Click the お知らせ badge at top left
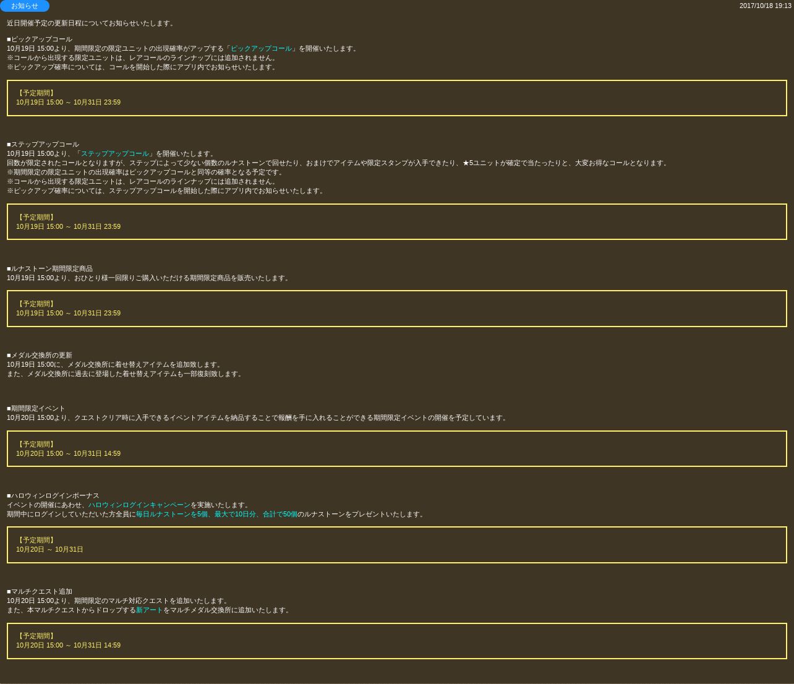The height and width of the screenshot is (684, 794). tap(25, 6)
